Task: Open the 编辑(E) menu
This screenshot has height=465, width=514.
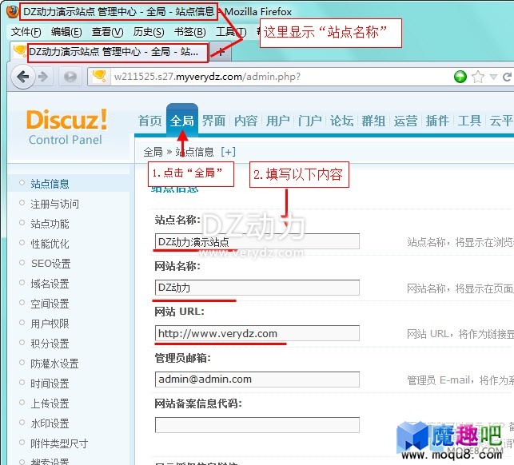Action: click(x=66, y=32)
